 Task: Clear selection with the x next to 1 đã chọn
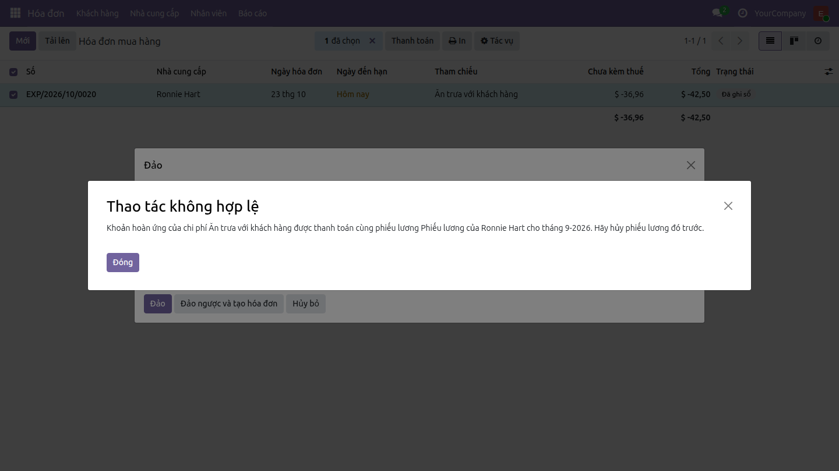pyautogui.click(x=372, y=41)
